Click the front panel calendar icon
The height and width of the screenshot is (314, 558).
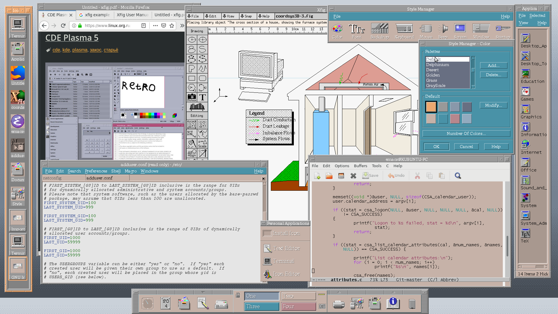coord(166,303)
